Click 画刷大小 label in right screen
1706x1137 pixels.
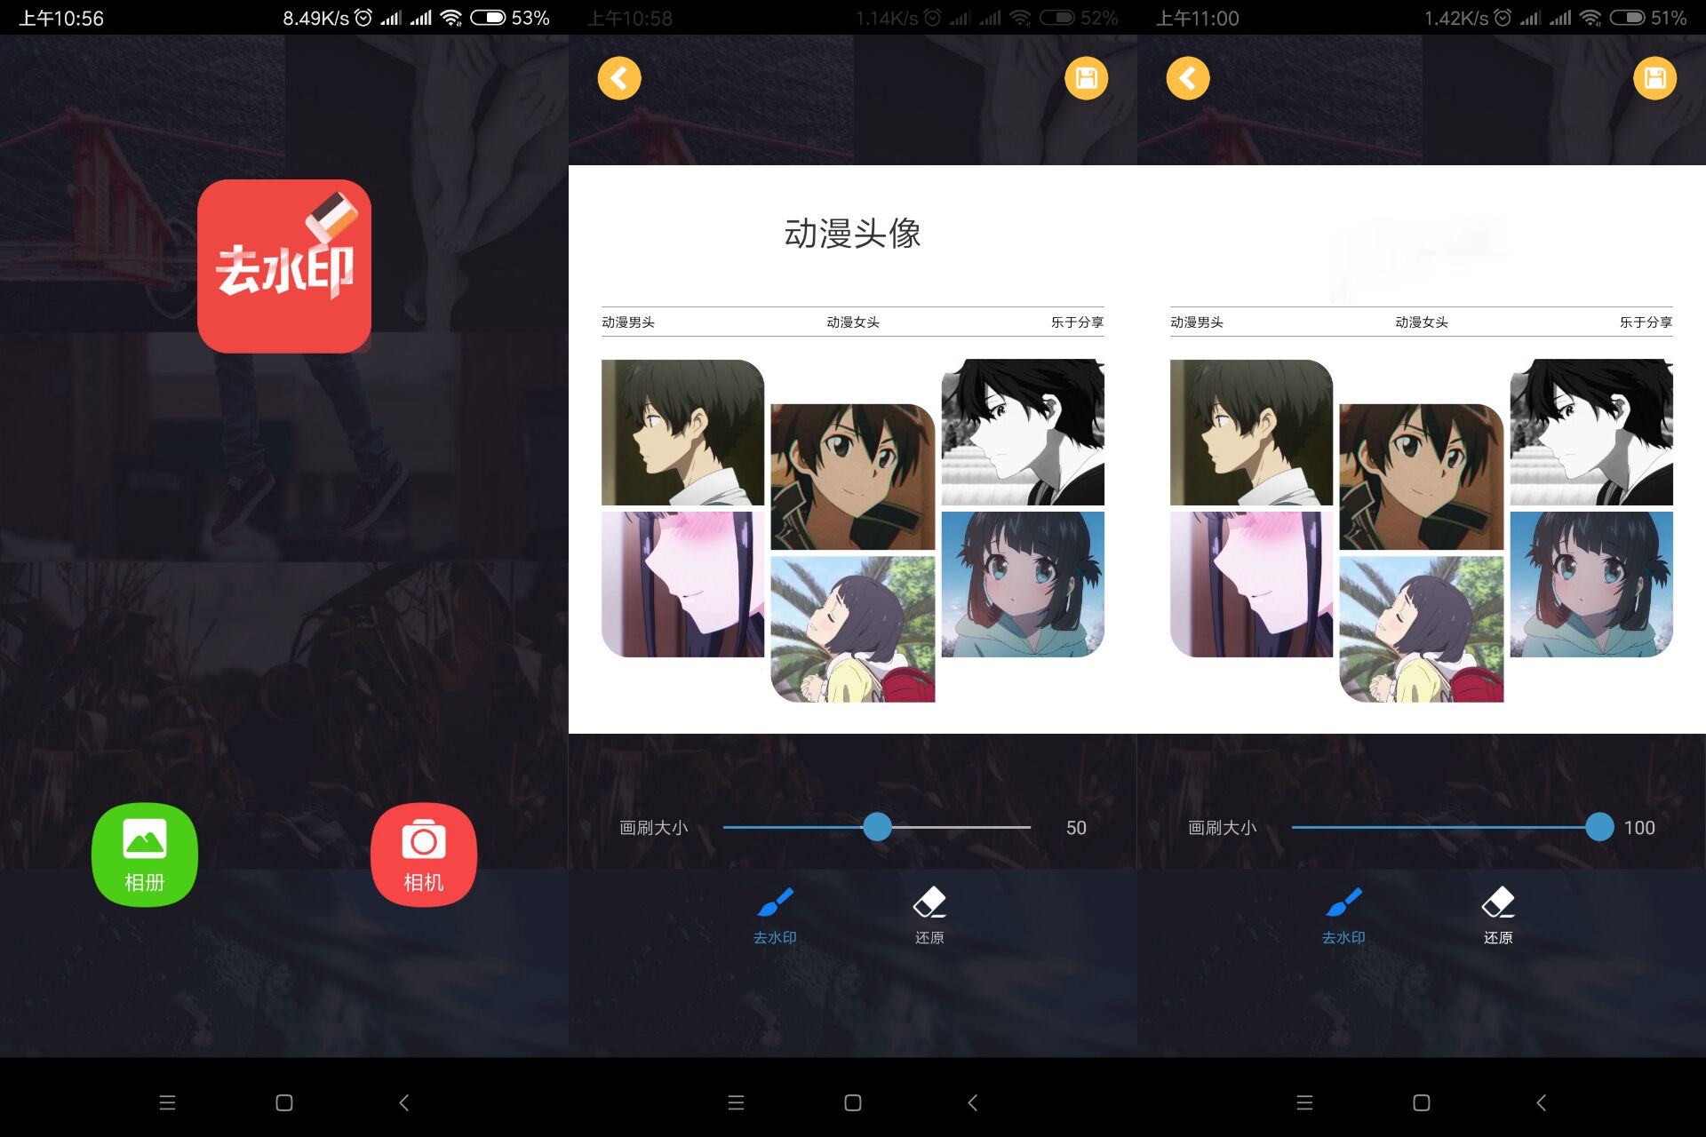coord(1223,828)
